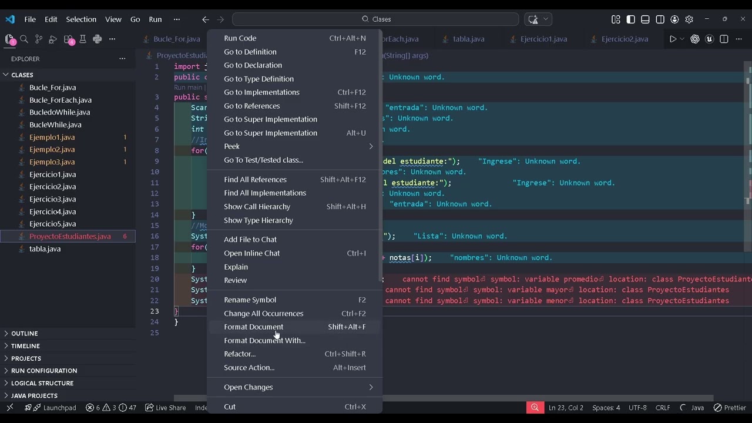Open the Testing flask icon

tap(83, 39)
